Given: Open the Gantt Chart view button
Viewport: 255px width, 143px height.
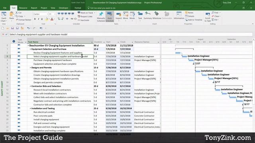Looking at the screenshot, I should click(4, 17).
